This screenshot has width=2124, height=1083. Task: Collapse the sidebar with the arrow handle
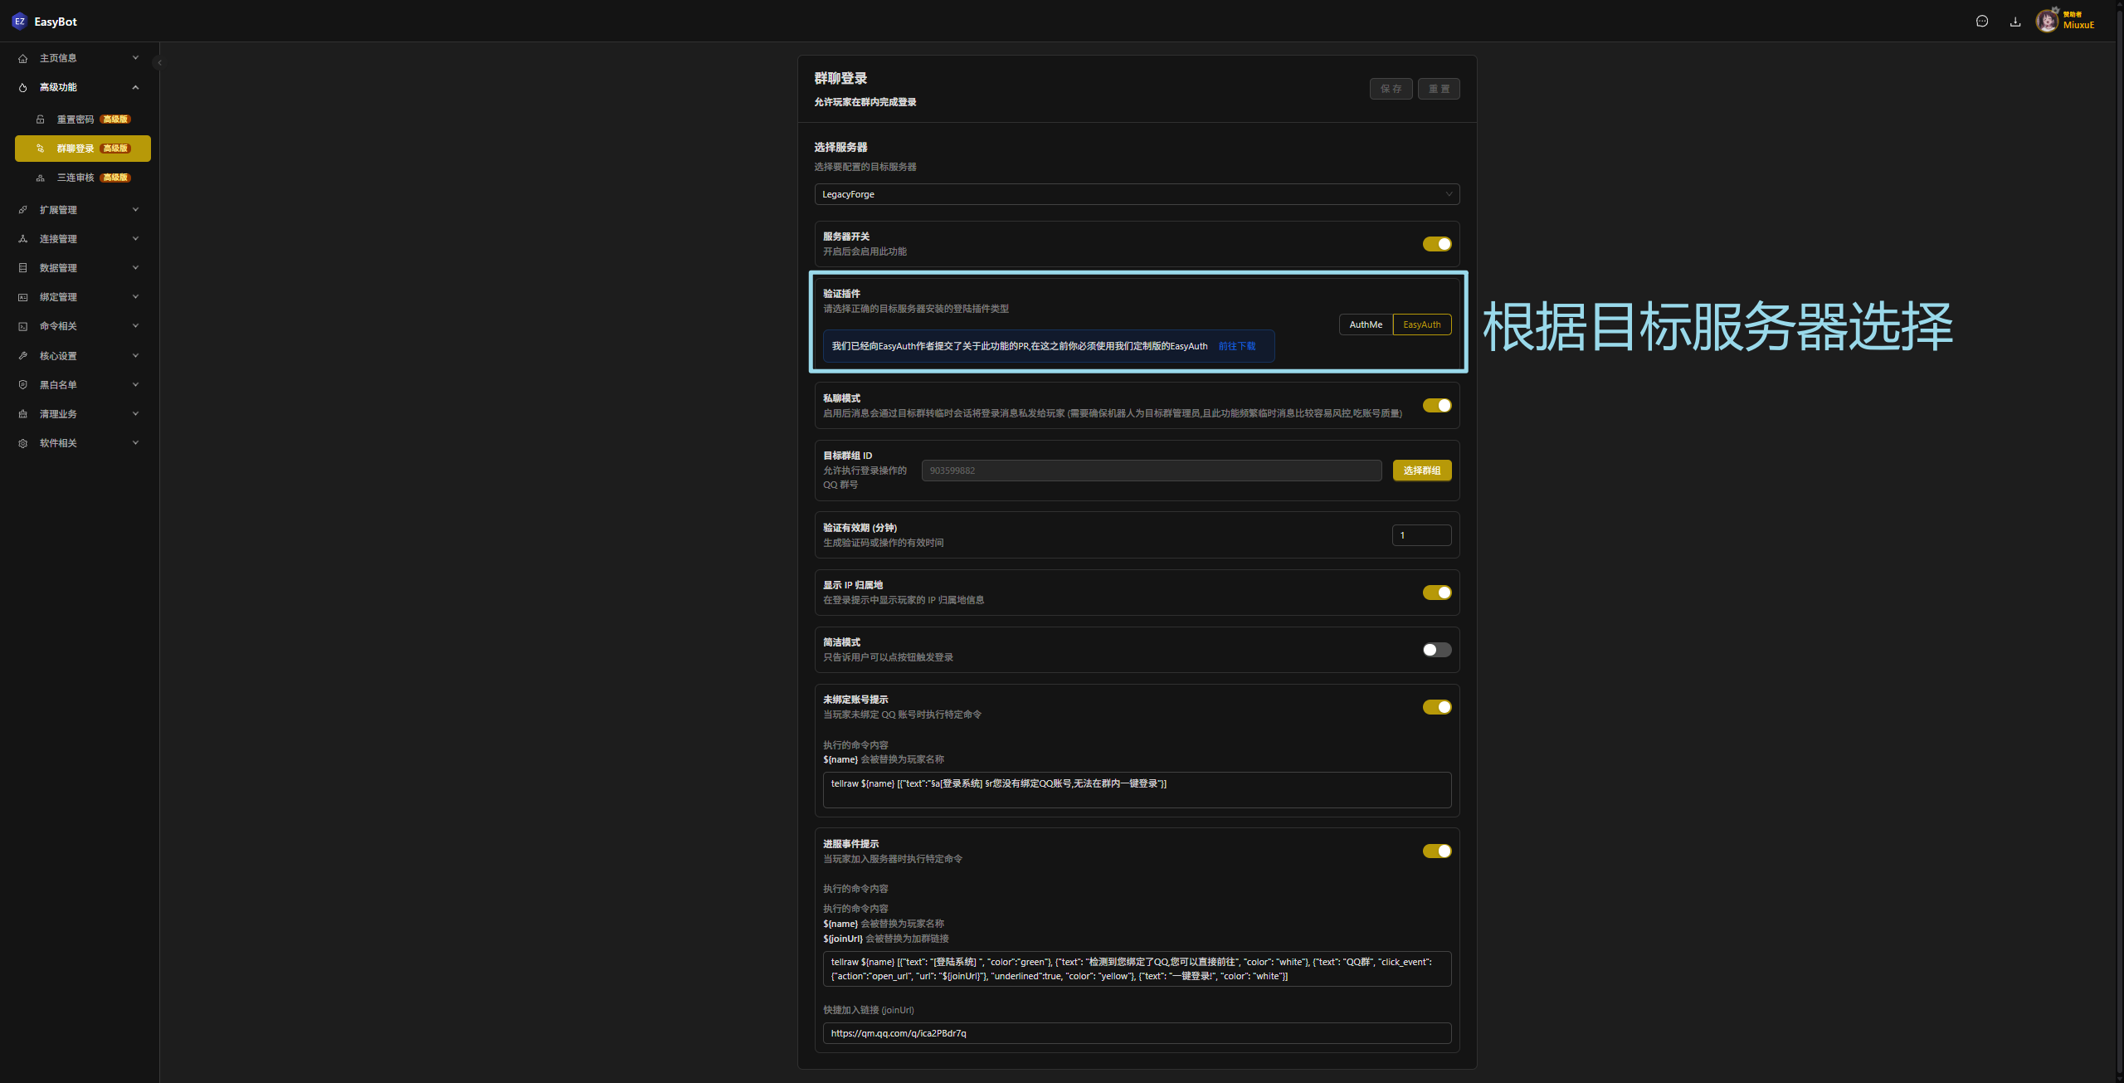(x=159, y=62)
